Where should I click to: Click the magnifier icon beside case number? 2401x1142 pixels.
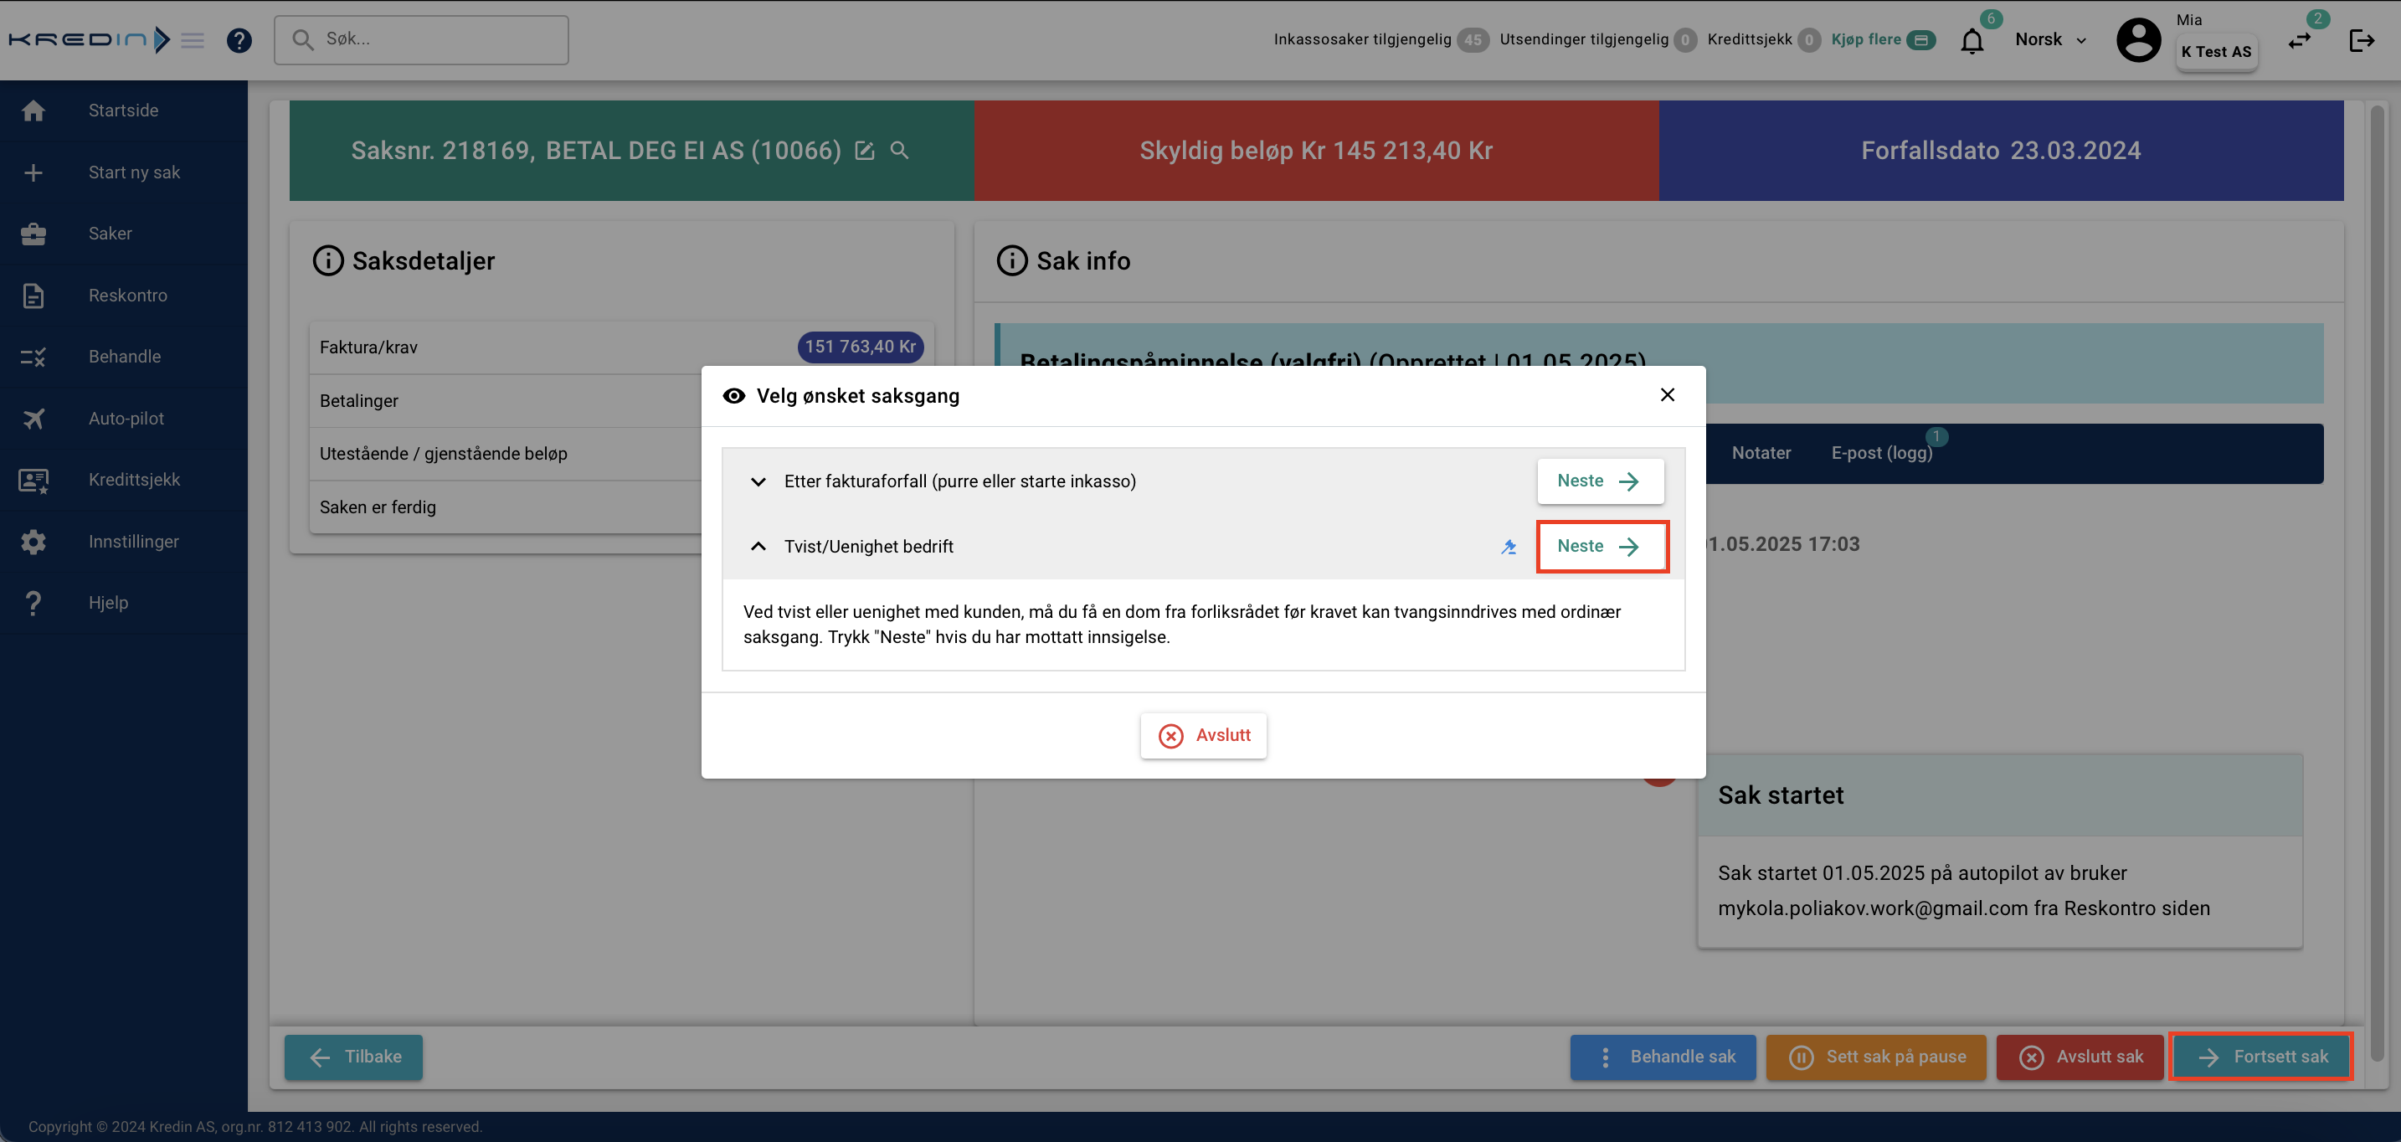[899, 150]
